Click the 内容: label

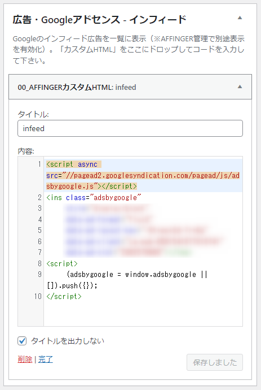coord(26,151)
